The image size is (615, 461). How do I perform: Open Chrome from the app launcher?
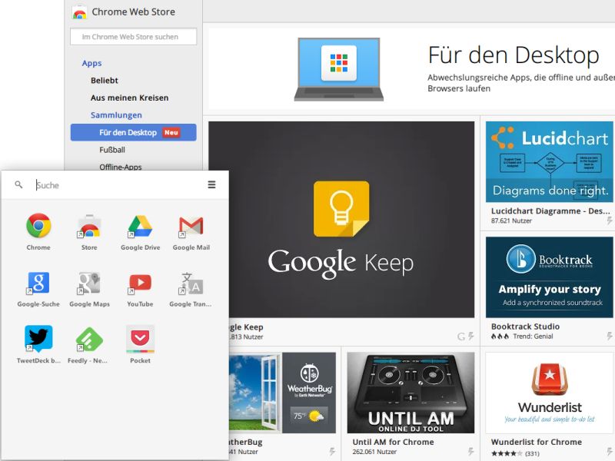38,226
